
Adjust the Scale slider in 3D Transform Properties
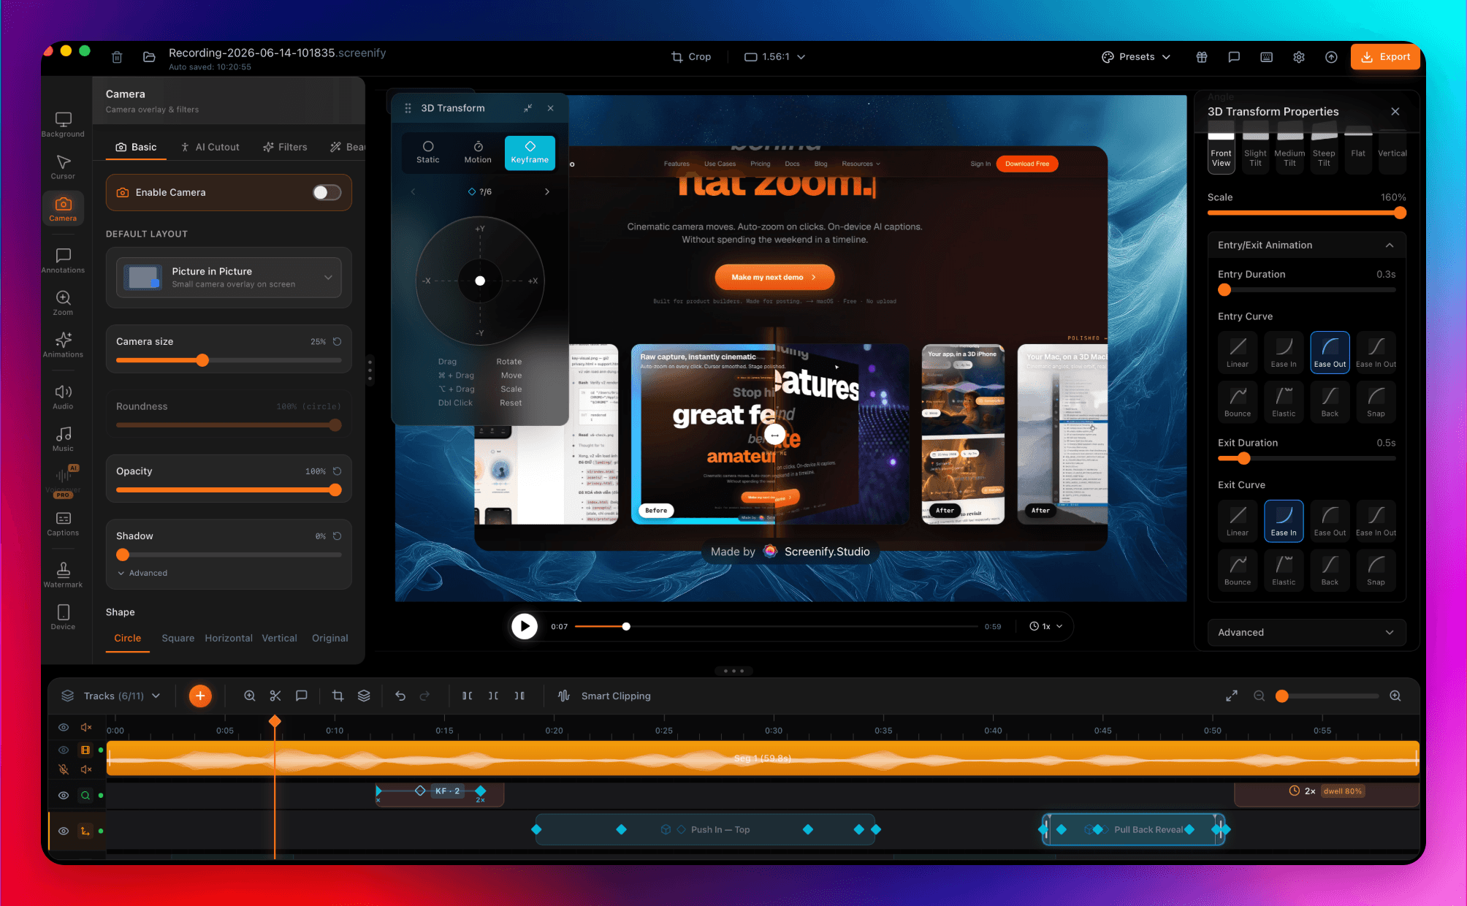click(x=1306, y=213)
